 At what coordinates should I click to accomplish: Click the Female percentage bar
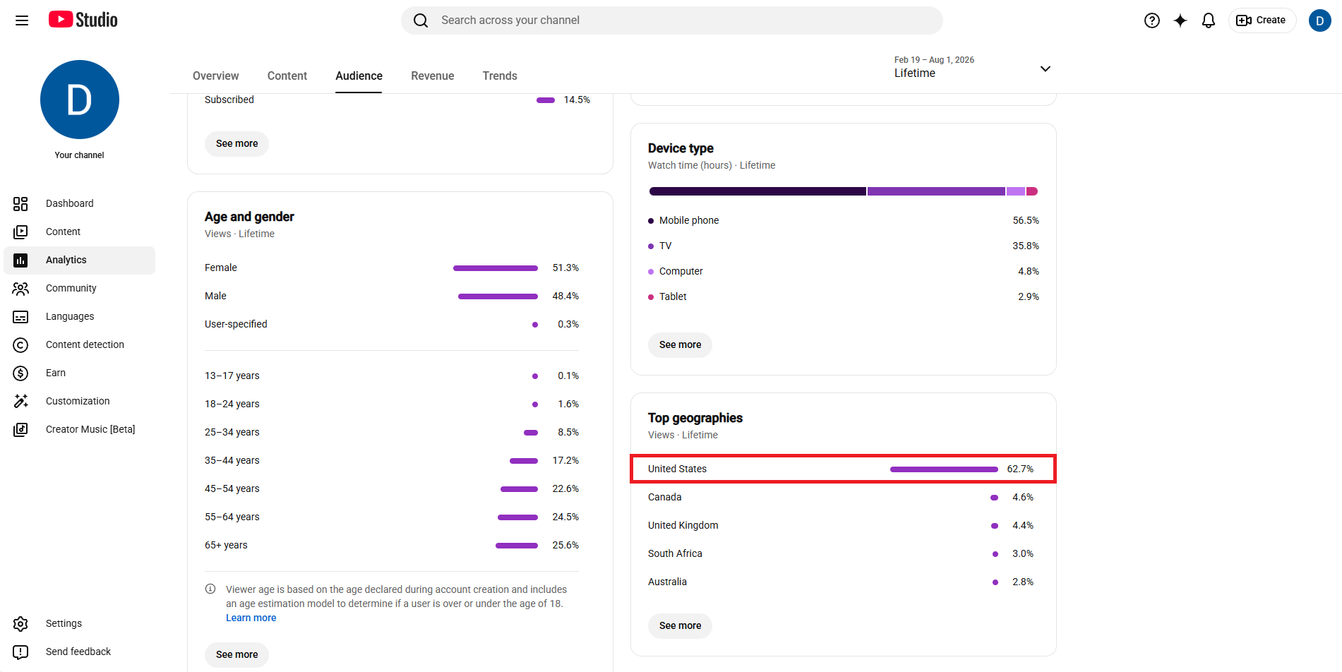click(496, 268)
